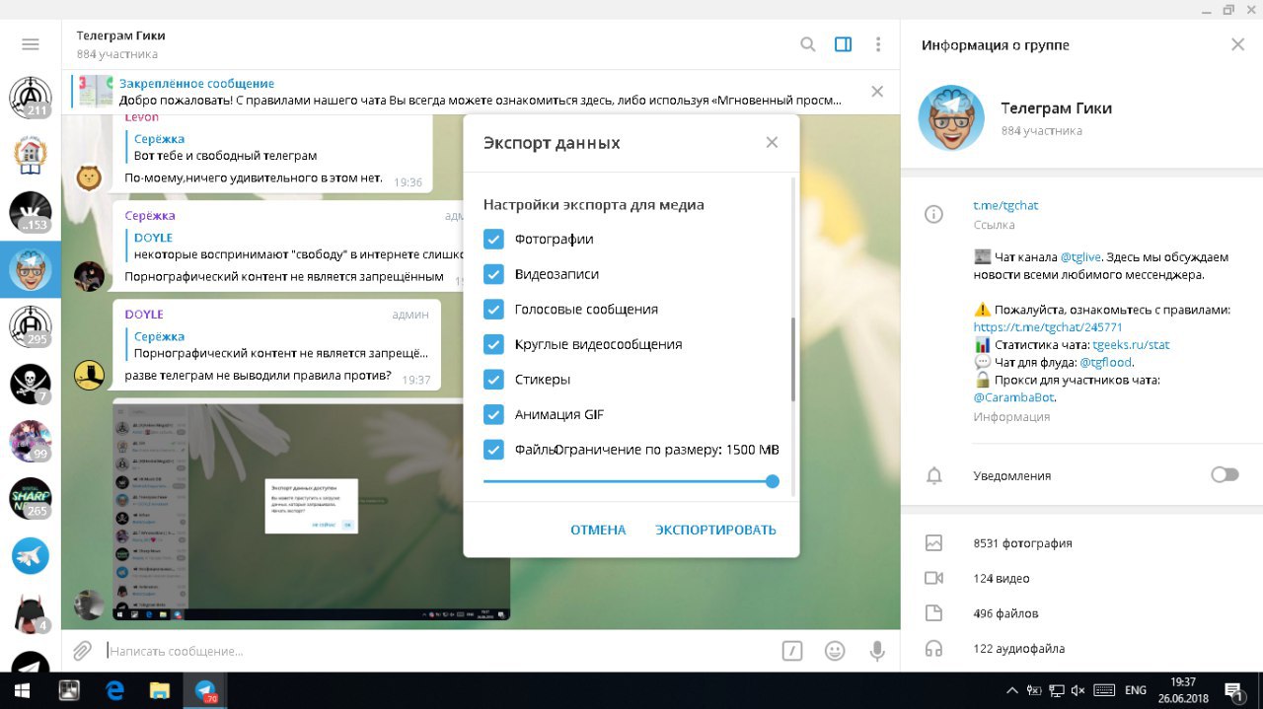
Task: Click the muted volume tray icon
Action: (1078, 690)
